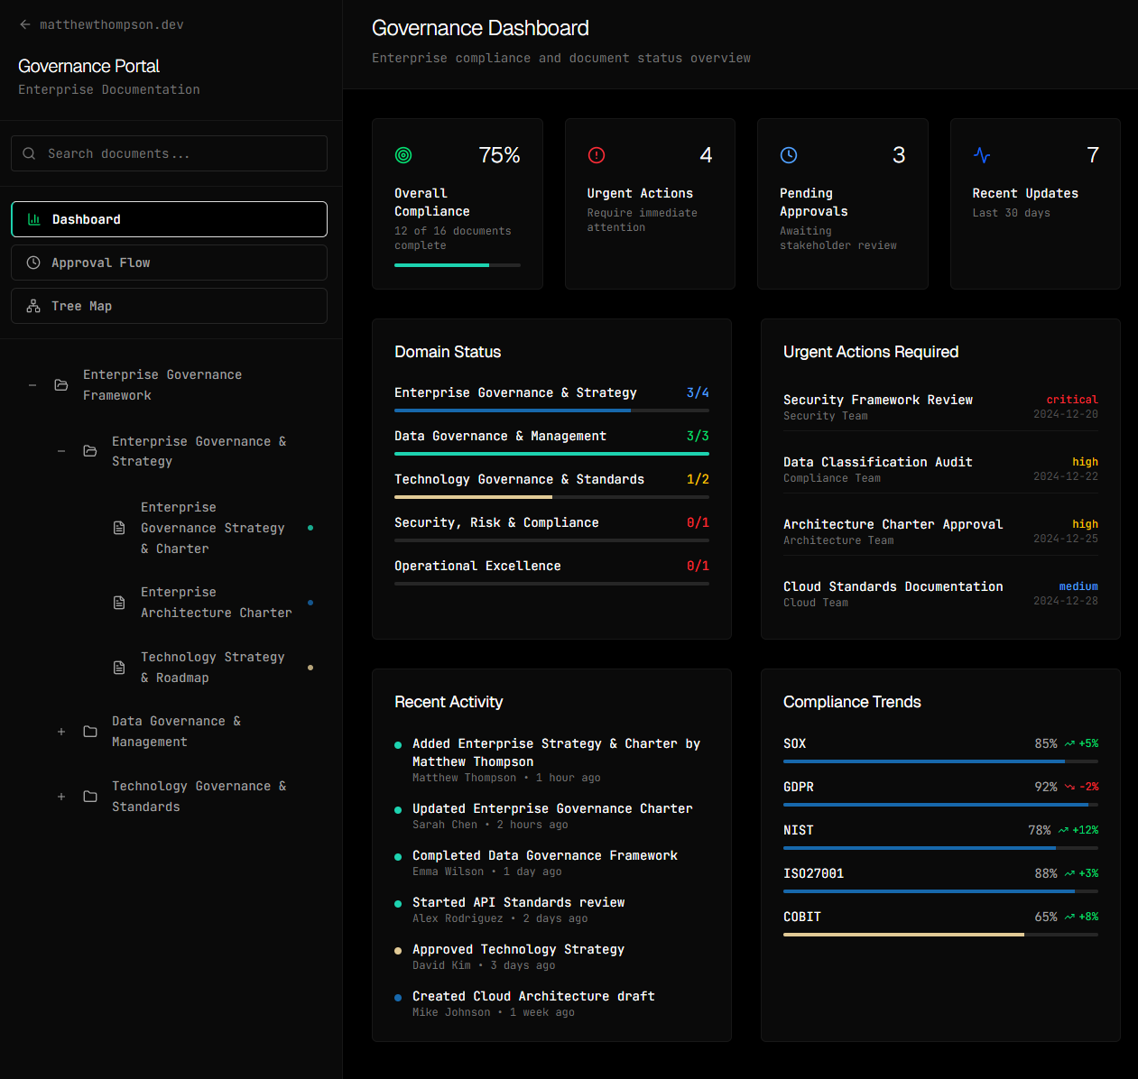Click the green status dot beside Enterprise Governance Strategy & Charter

click(310, 528)
